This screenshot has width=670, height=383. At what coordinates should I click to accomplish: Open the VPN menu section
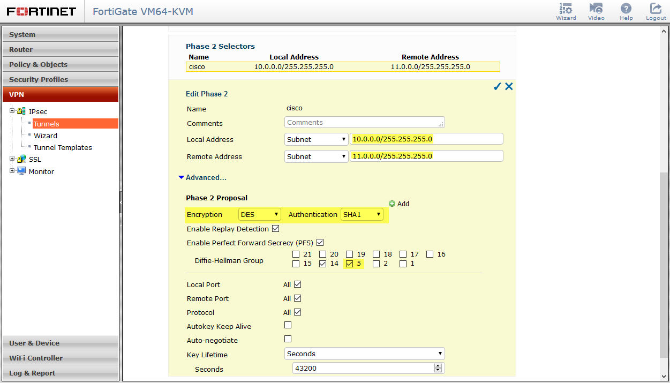(x=61, y=94)
